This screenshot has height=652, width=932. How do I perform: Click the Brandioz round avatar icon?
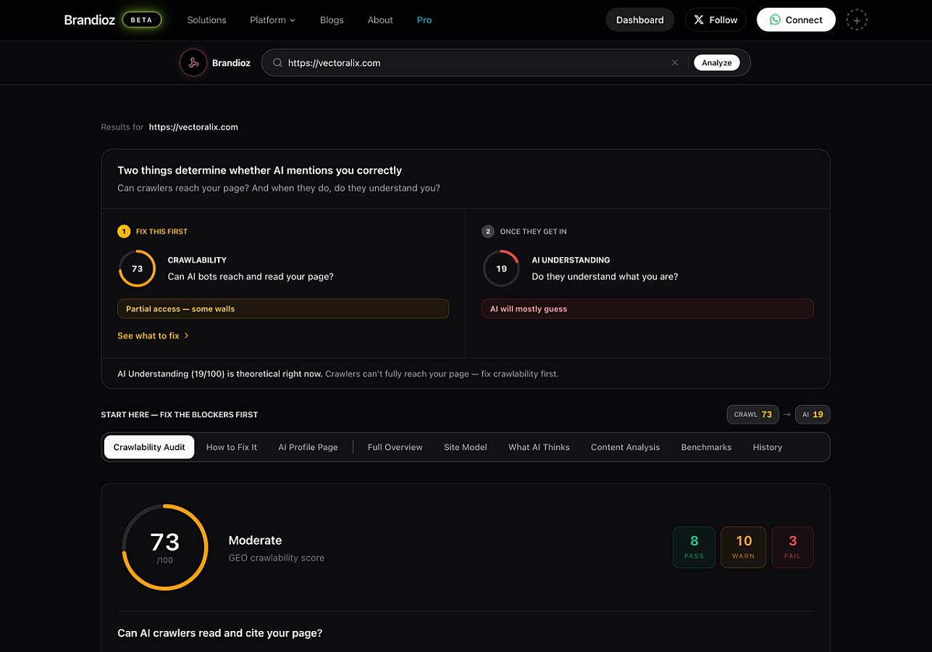coord(193,63)
